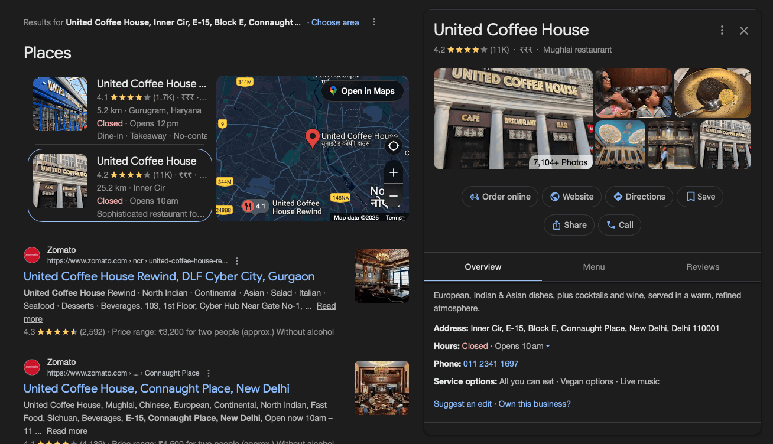Open United Coffee House Rewind, DLF Cyber City result

coord(169,276)
